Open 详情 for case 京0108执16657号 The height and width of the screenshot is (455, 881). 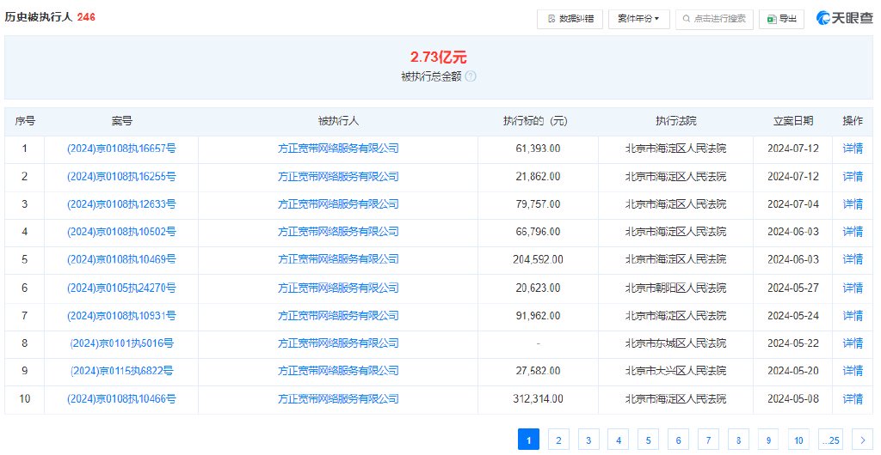tap(853, 149)
